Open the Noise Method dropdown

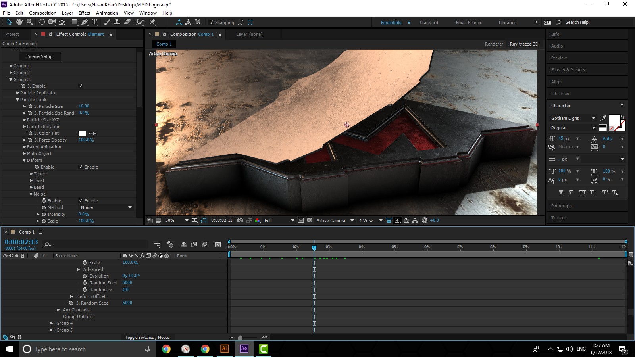(x=106, y=207)
